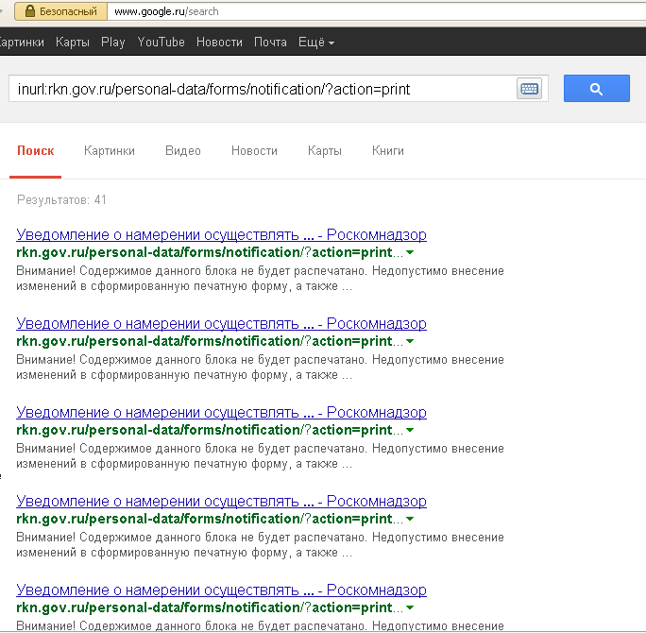646x633 pixels.
Task: Open the first Уведомление о намерении result link
Action: point(221,234)
